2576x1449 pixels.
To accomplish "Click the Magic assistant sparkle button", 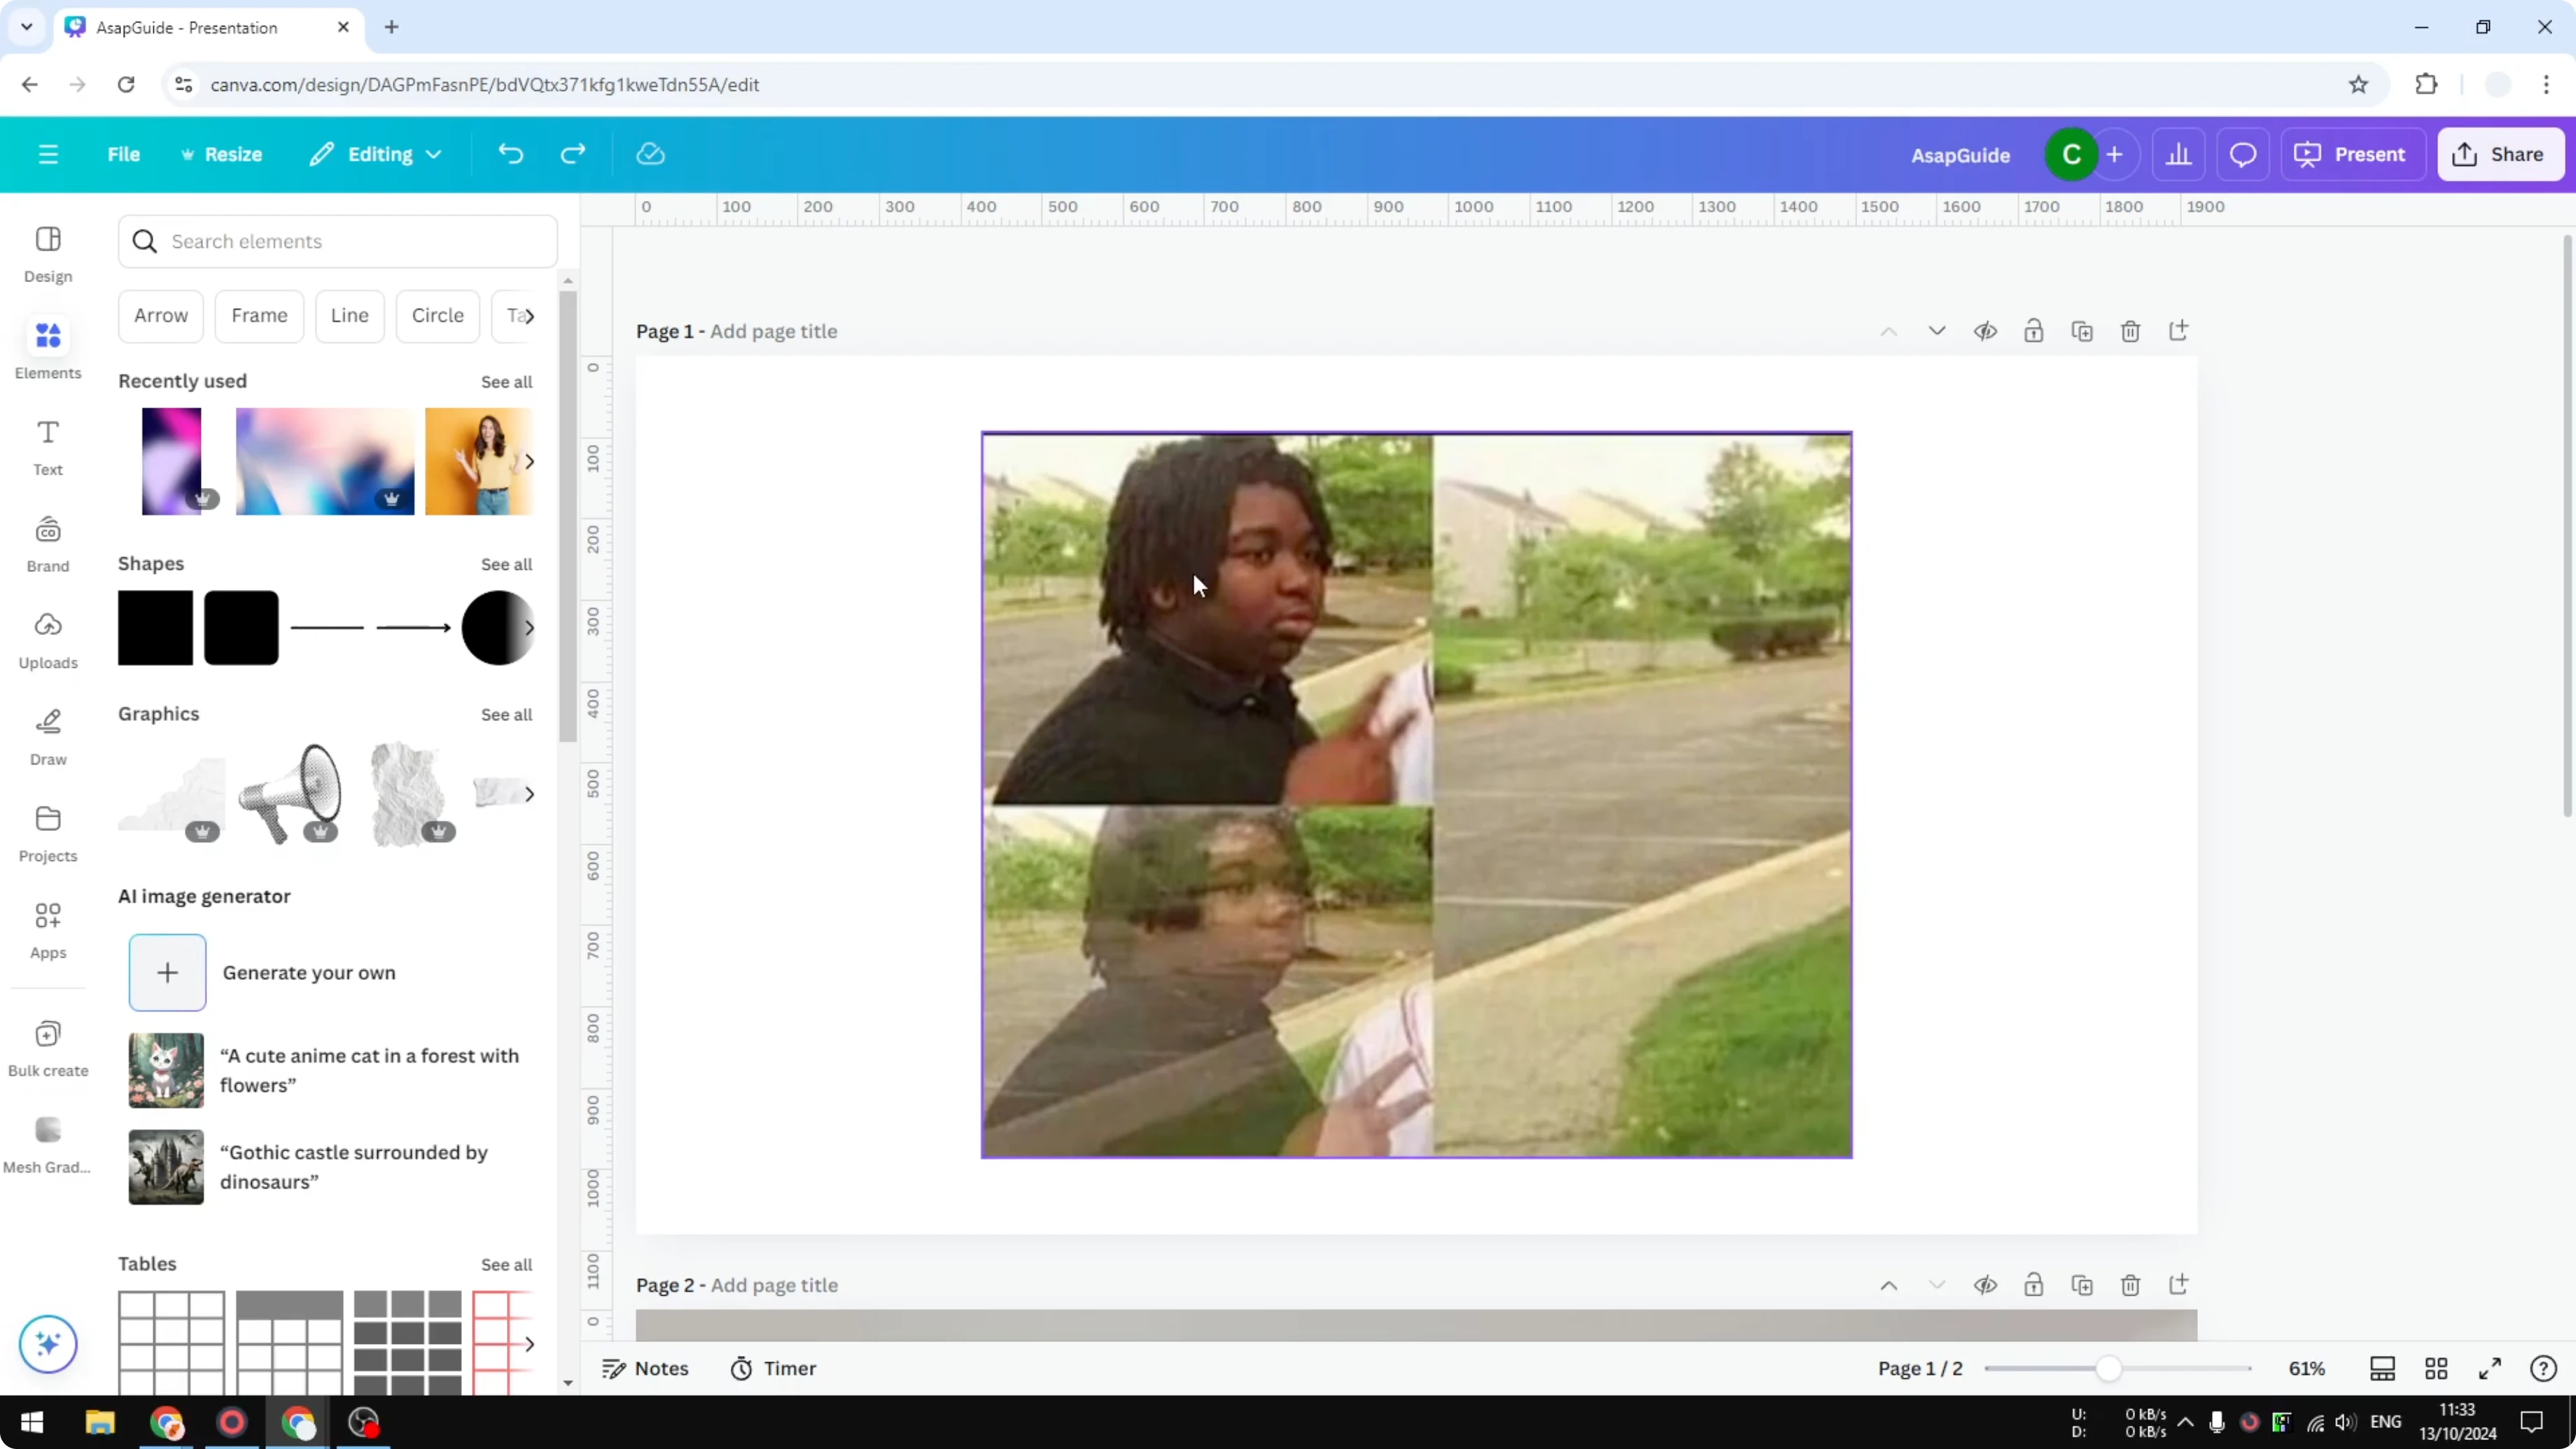I will (48, 1344).
